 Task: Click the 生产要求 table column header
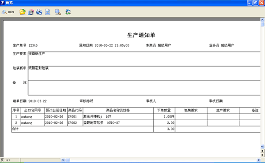click(223, 111)
